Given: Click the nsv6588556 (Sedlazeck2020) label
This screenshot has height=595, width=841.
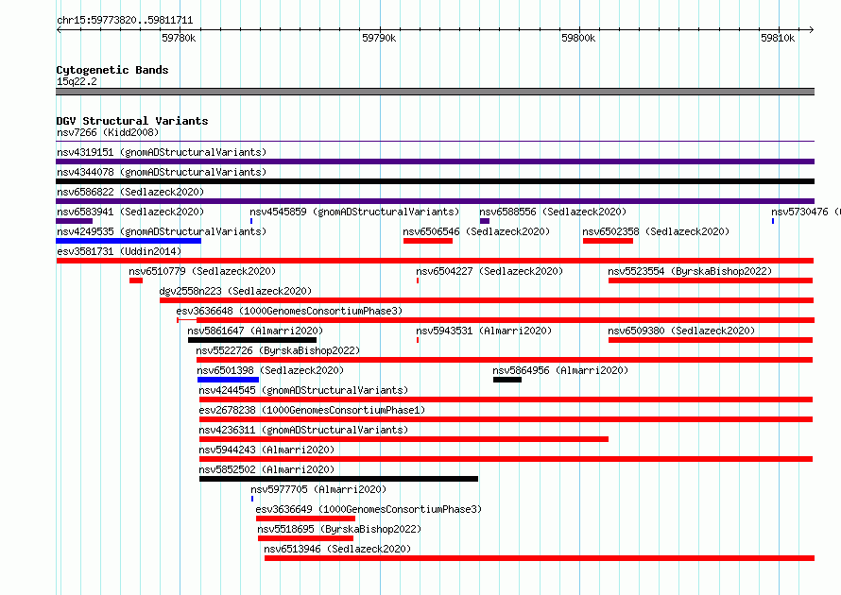Looking at the screenshot, I should (x=553, y=212).
